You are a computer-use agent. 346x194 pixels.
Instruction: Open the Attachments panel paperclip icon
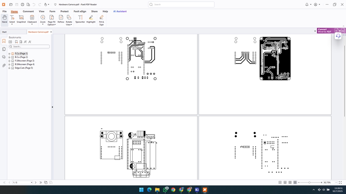click(x=4, y=65)
